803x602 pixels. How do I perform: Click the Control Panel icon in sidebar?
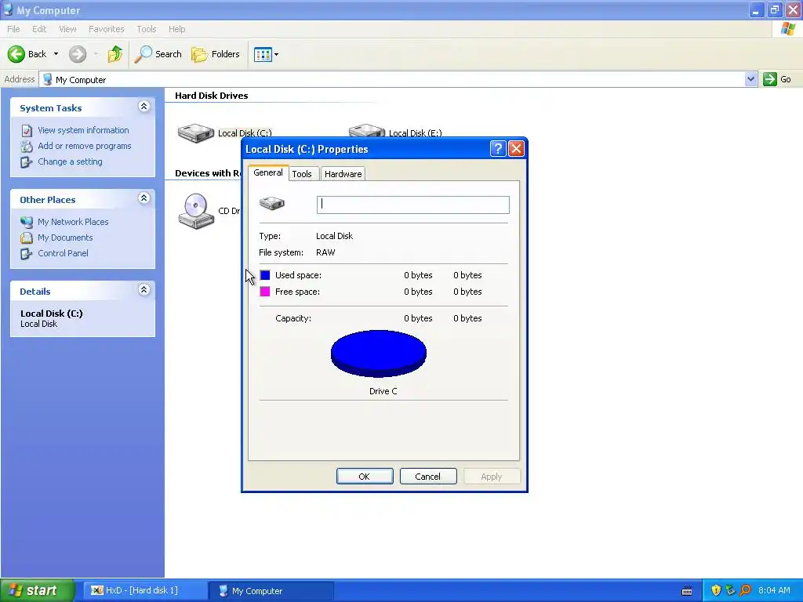coord(27,254)
